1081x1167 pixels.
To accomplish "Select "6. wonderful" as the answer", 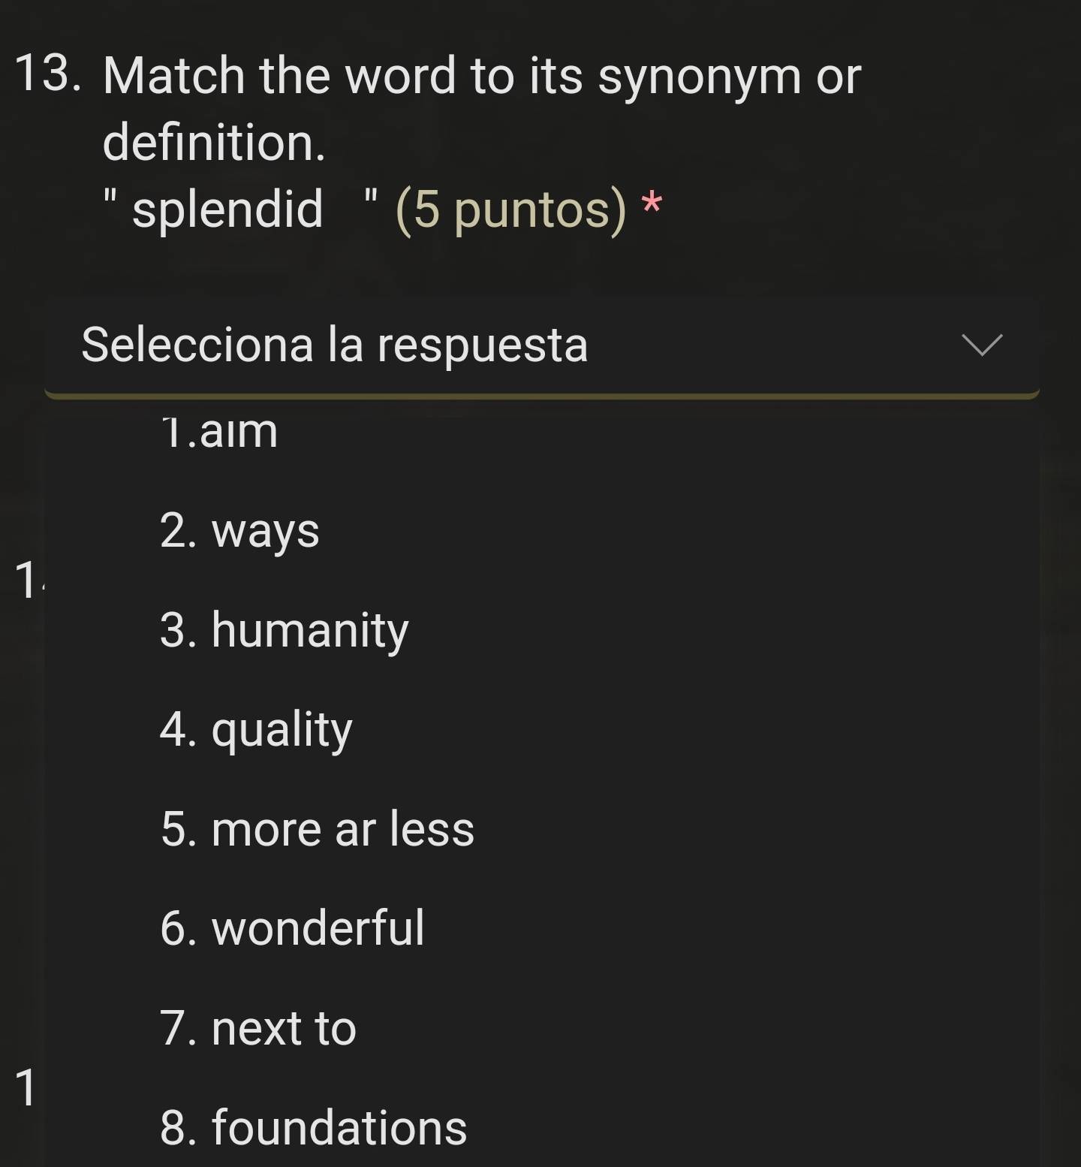I will pyautogui.click(x=292, y=928).
